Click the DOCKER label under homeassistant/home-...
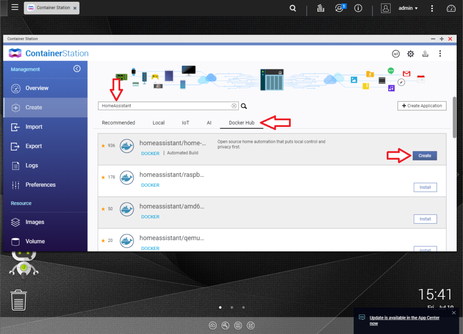 click(x=150, y=153)
